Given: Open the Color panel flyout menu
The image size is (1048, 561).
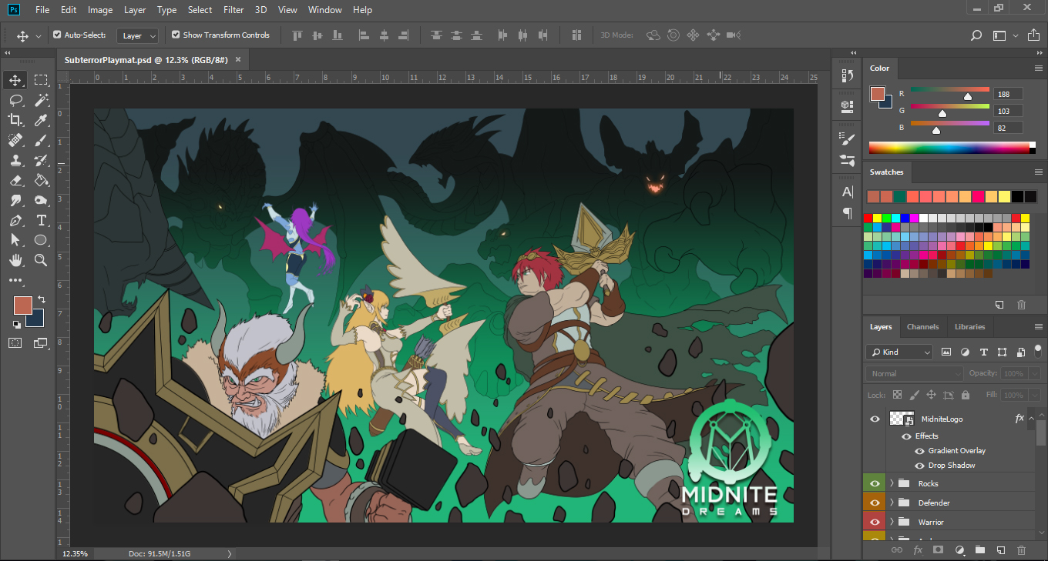Looking at the screenshot, I should point(1038,68).
